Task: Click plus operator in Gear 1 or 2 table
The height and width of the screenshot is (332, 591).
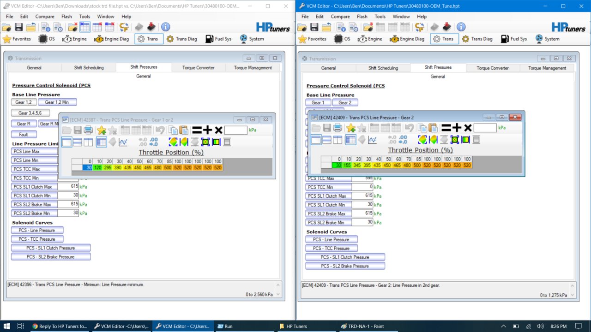Action: pyautogui.click(x=208, y=130)
